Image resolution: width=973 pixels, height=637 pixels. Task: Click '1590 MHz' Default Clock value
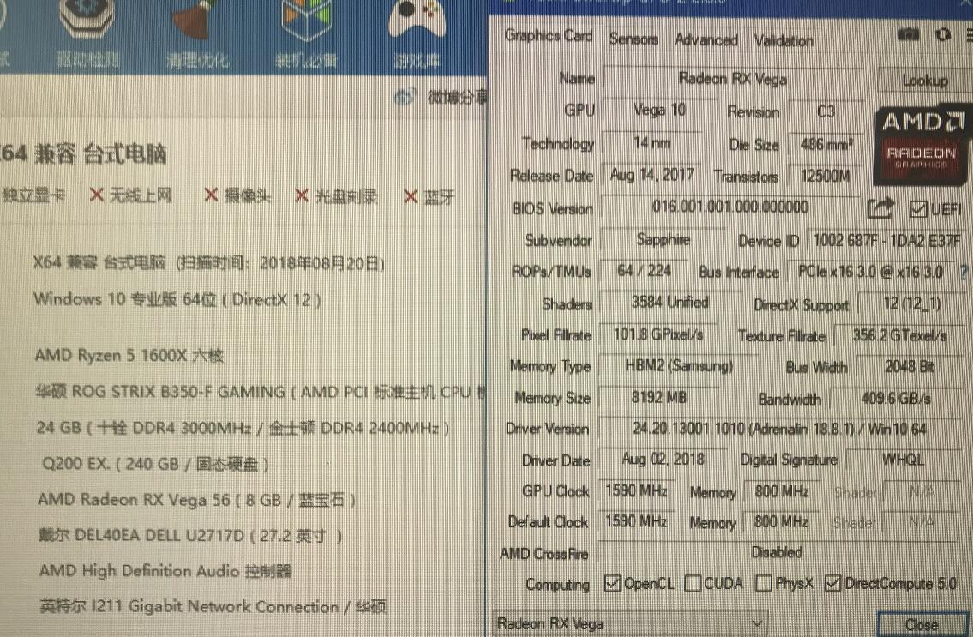(x=637, y=521)
